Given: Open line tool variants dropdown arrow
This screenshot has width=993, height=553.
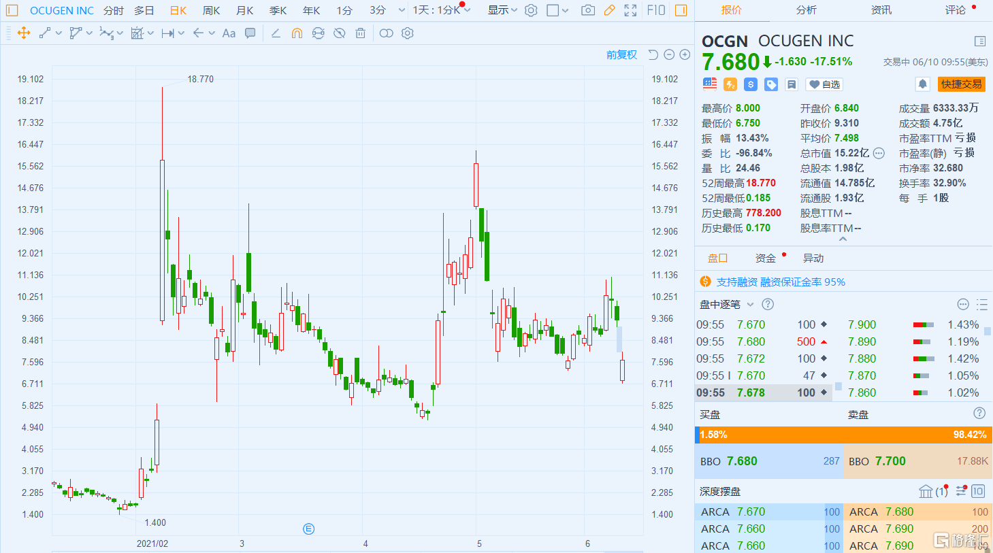Looking at the screenshot, I should point(59,33).
